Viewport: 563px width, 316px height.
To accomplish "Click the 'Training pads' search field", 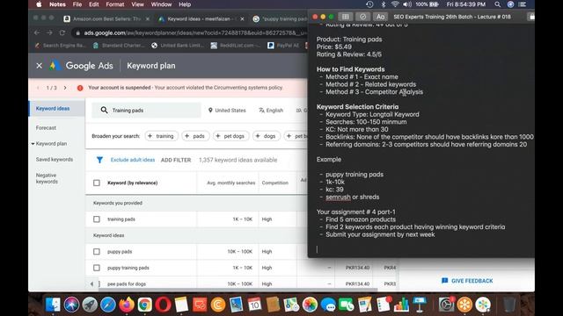I will [x=146, y=111].
